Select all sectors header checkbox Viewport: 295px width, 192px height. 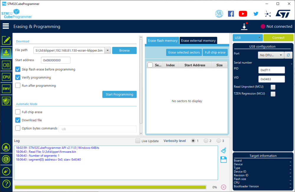pos(150,65)
